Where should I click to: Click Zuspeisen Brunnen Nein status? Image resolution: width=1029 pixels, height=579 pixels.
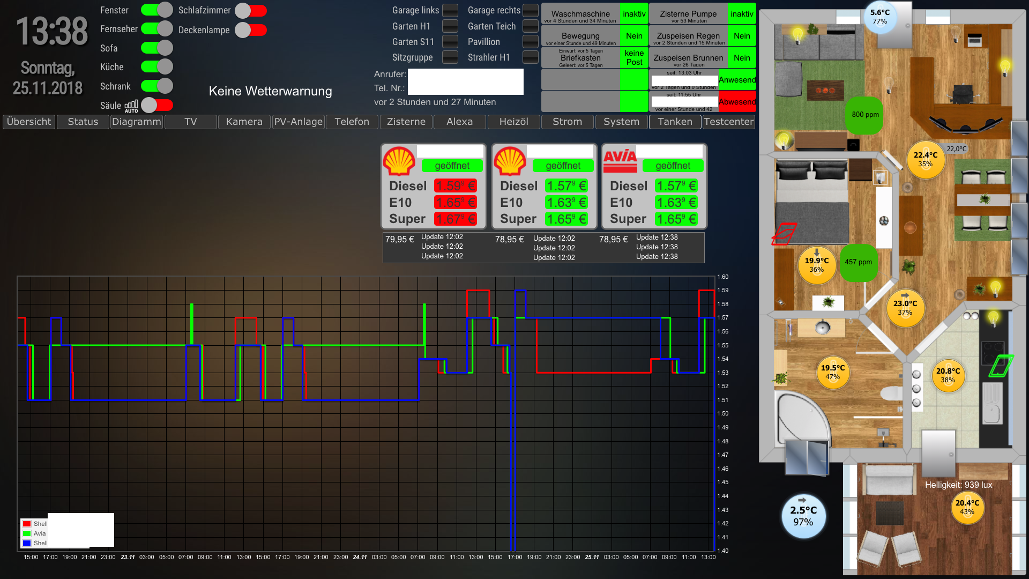[742, 58]
